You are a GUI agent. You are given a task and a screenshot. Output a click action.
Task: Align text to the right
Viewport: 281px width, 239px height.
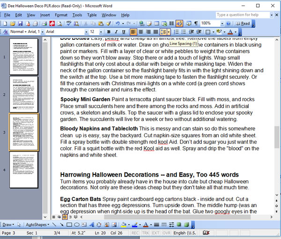(148, 32)
